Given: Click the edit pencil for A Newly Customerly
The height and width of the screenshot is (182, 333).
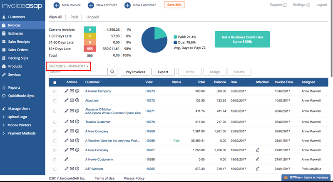Looking at the screenshot, I should 66,159.
